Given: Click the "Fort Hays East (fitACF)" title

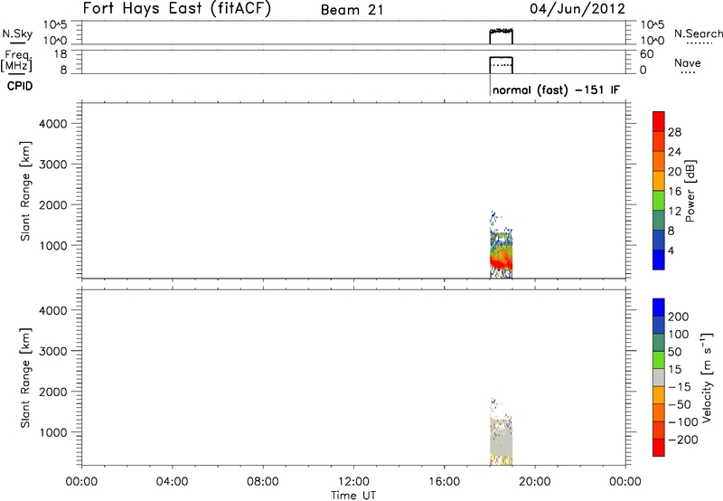Looking at the screenshot, I should [x=176, y=9].
